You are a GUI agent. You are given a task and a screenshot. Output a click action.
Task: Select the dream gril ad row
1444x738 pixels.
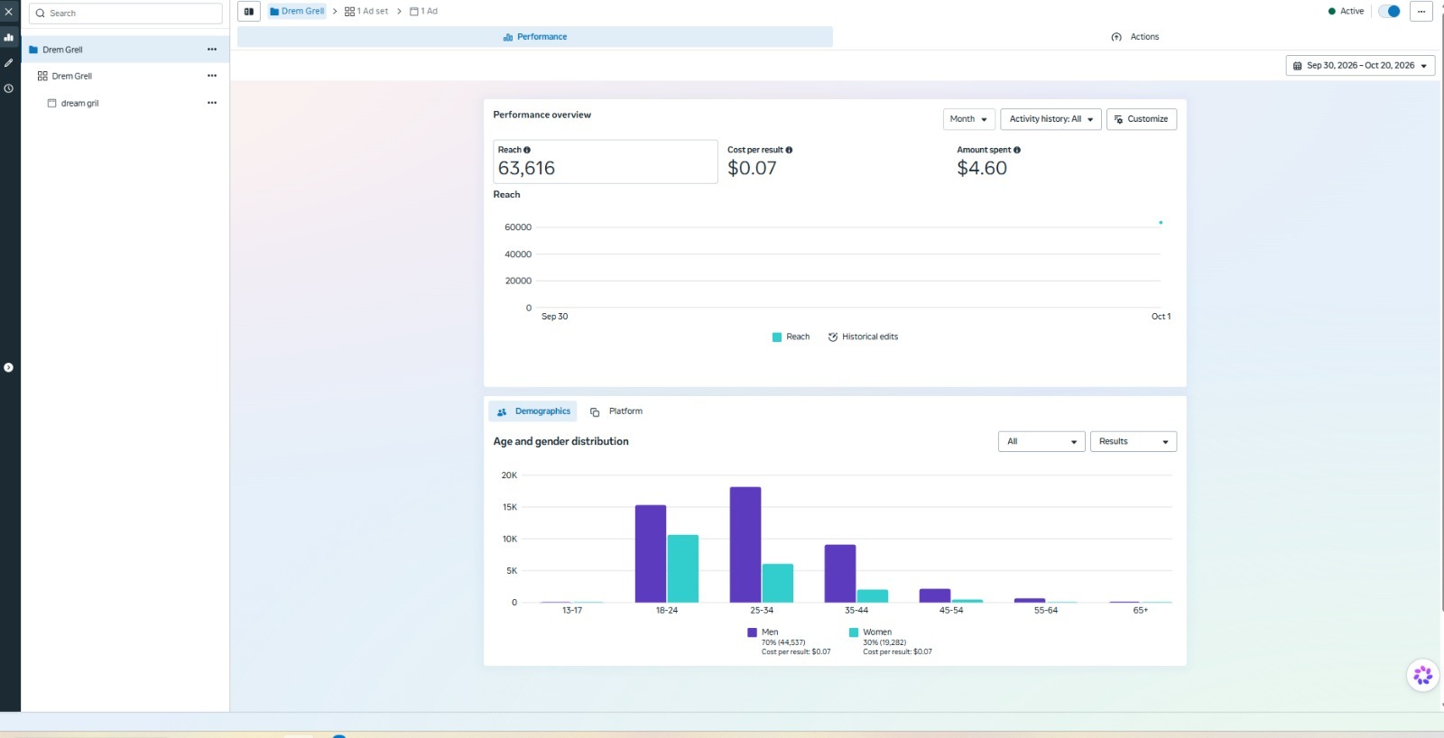tap(125, 103)
